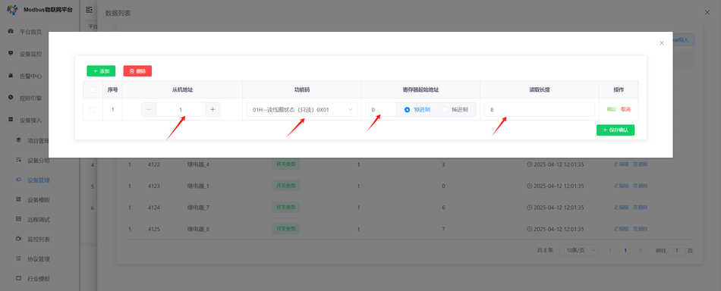The image size is (721, 291).
Task: Open the 10条/页 page-size dropdown
Action: 579,251
